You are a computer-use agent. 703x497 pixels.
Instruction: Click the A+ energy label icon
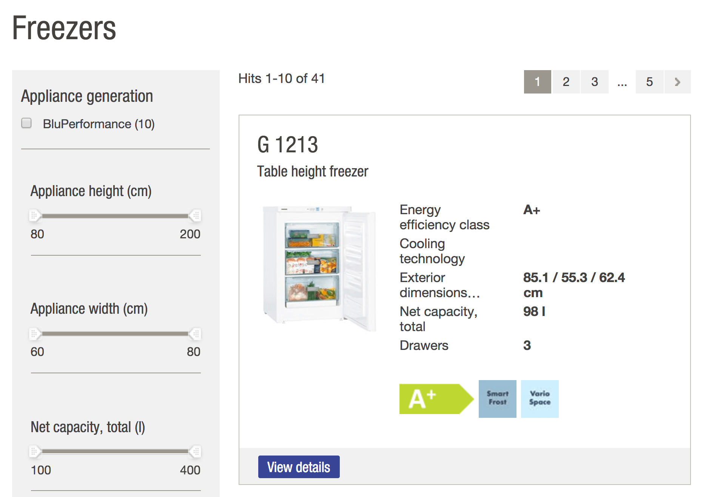(436, 399)
